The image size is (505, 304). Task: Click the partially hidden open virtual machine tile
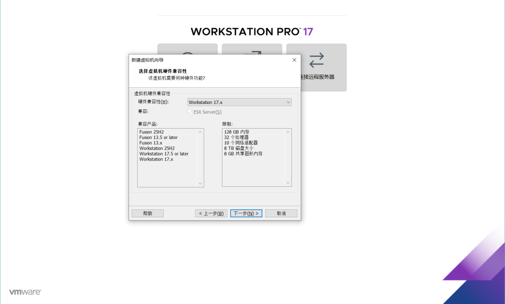click(252, 49)
